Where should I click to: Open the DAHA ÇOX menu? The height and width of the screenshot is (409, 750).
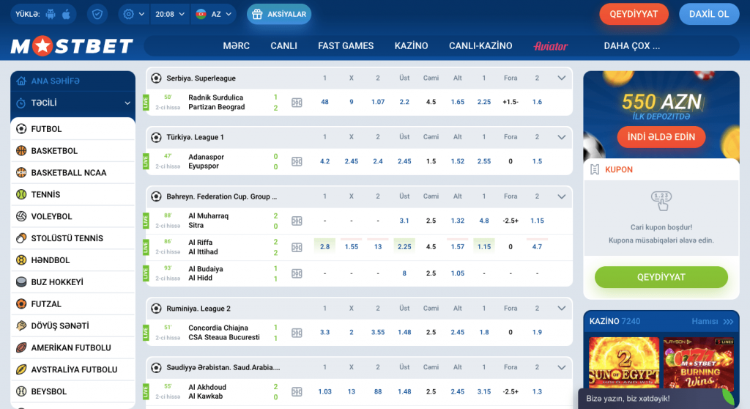pyautogui.click(x=632, y=46)
